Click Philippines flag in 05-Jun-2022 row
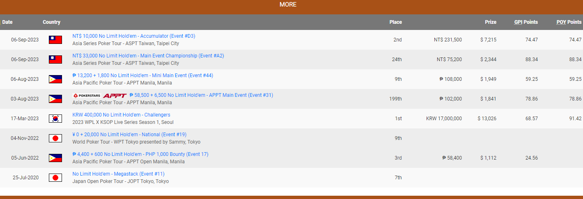583x199 pixels. coord(55,158)
